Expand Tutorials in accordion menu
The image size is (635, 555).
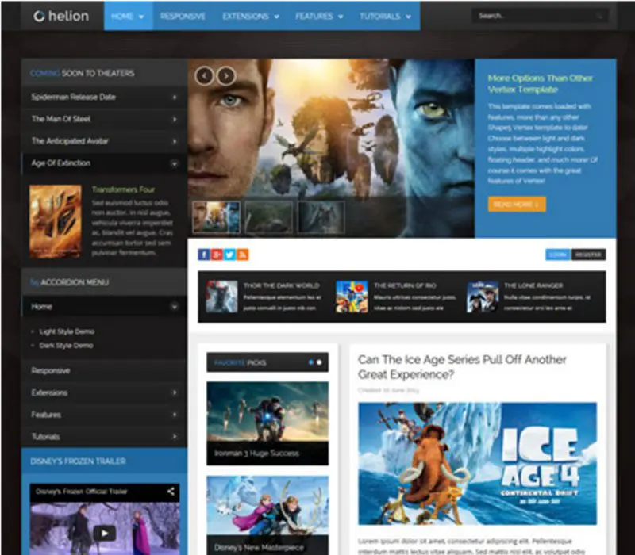105,437
